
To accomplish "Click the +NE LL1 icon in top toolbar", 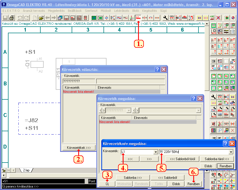I will [212, 18].
